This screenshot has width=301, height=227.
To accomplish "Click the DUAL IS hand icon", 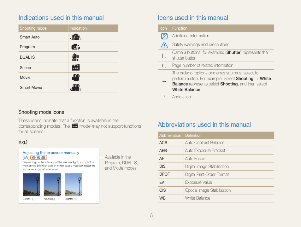I will [75, 57].
